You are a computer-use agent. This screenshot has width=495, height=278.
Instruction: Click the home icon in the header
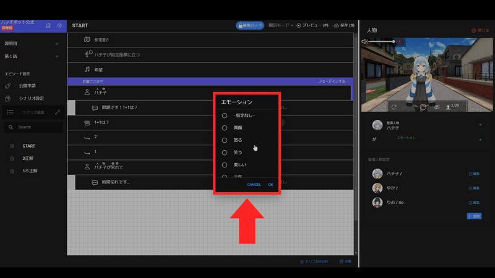pos(48,25)
